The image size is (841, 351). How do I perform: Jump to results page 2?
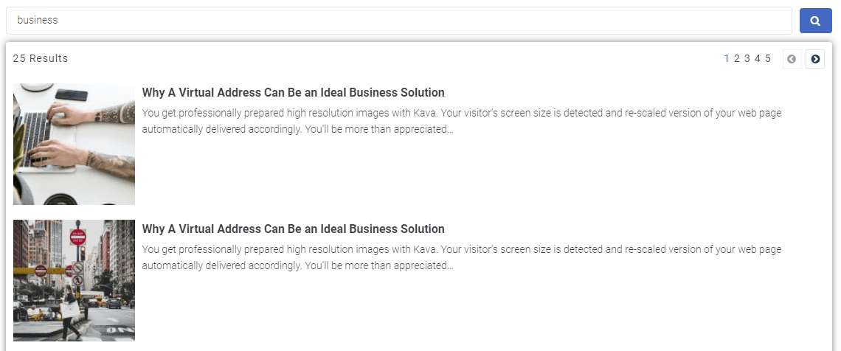click(737, 58)
